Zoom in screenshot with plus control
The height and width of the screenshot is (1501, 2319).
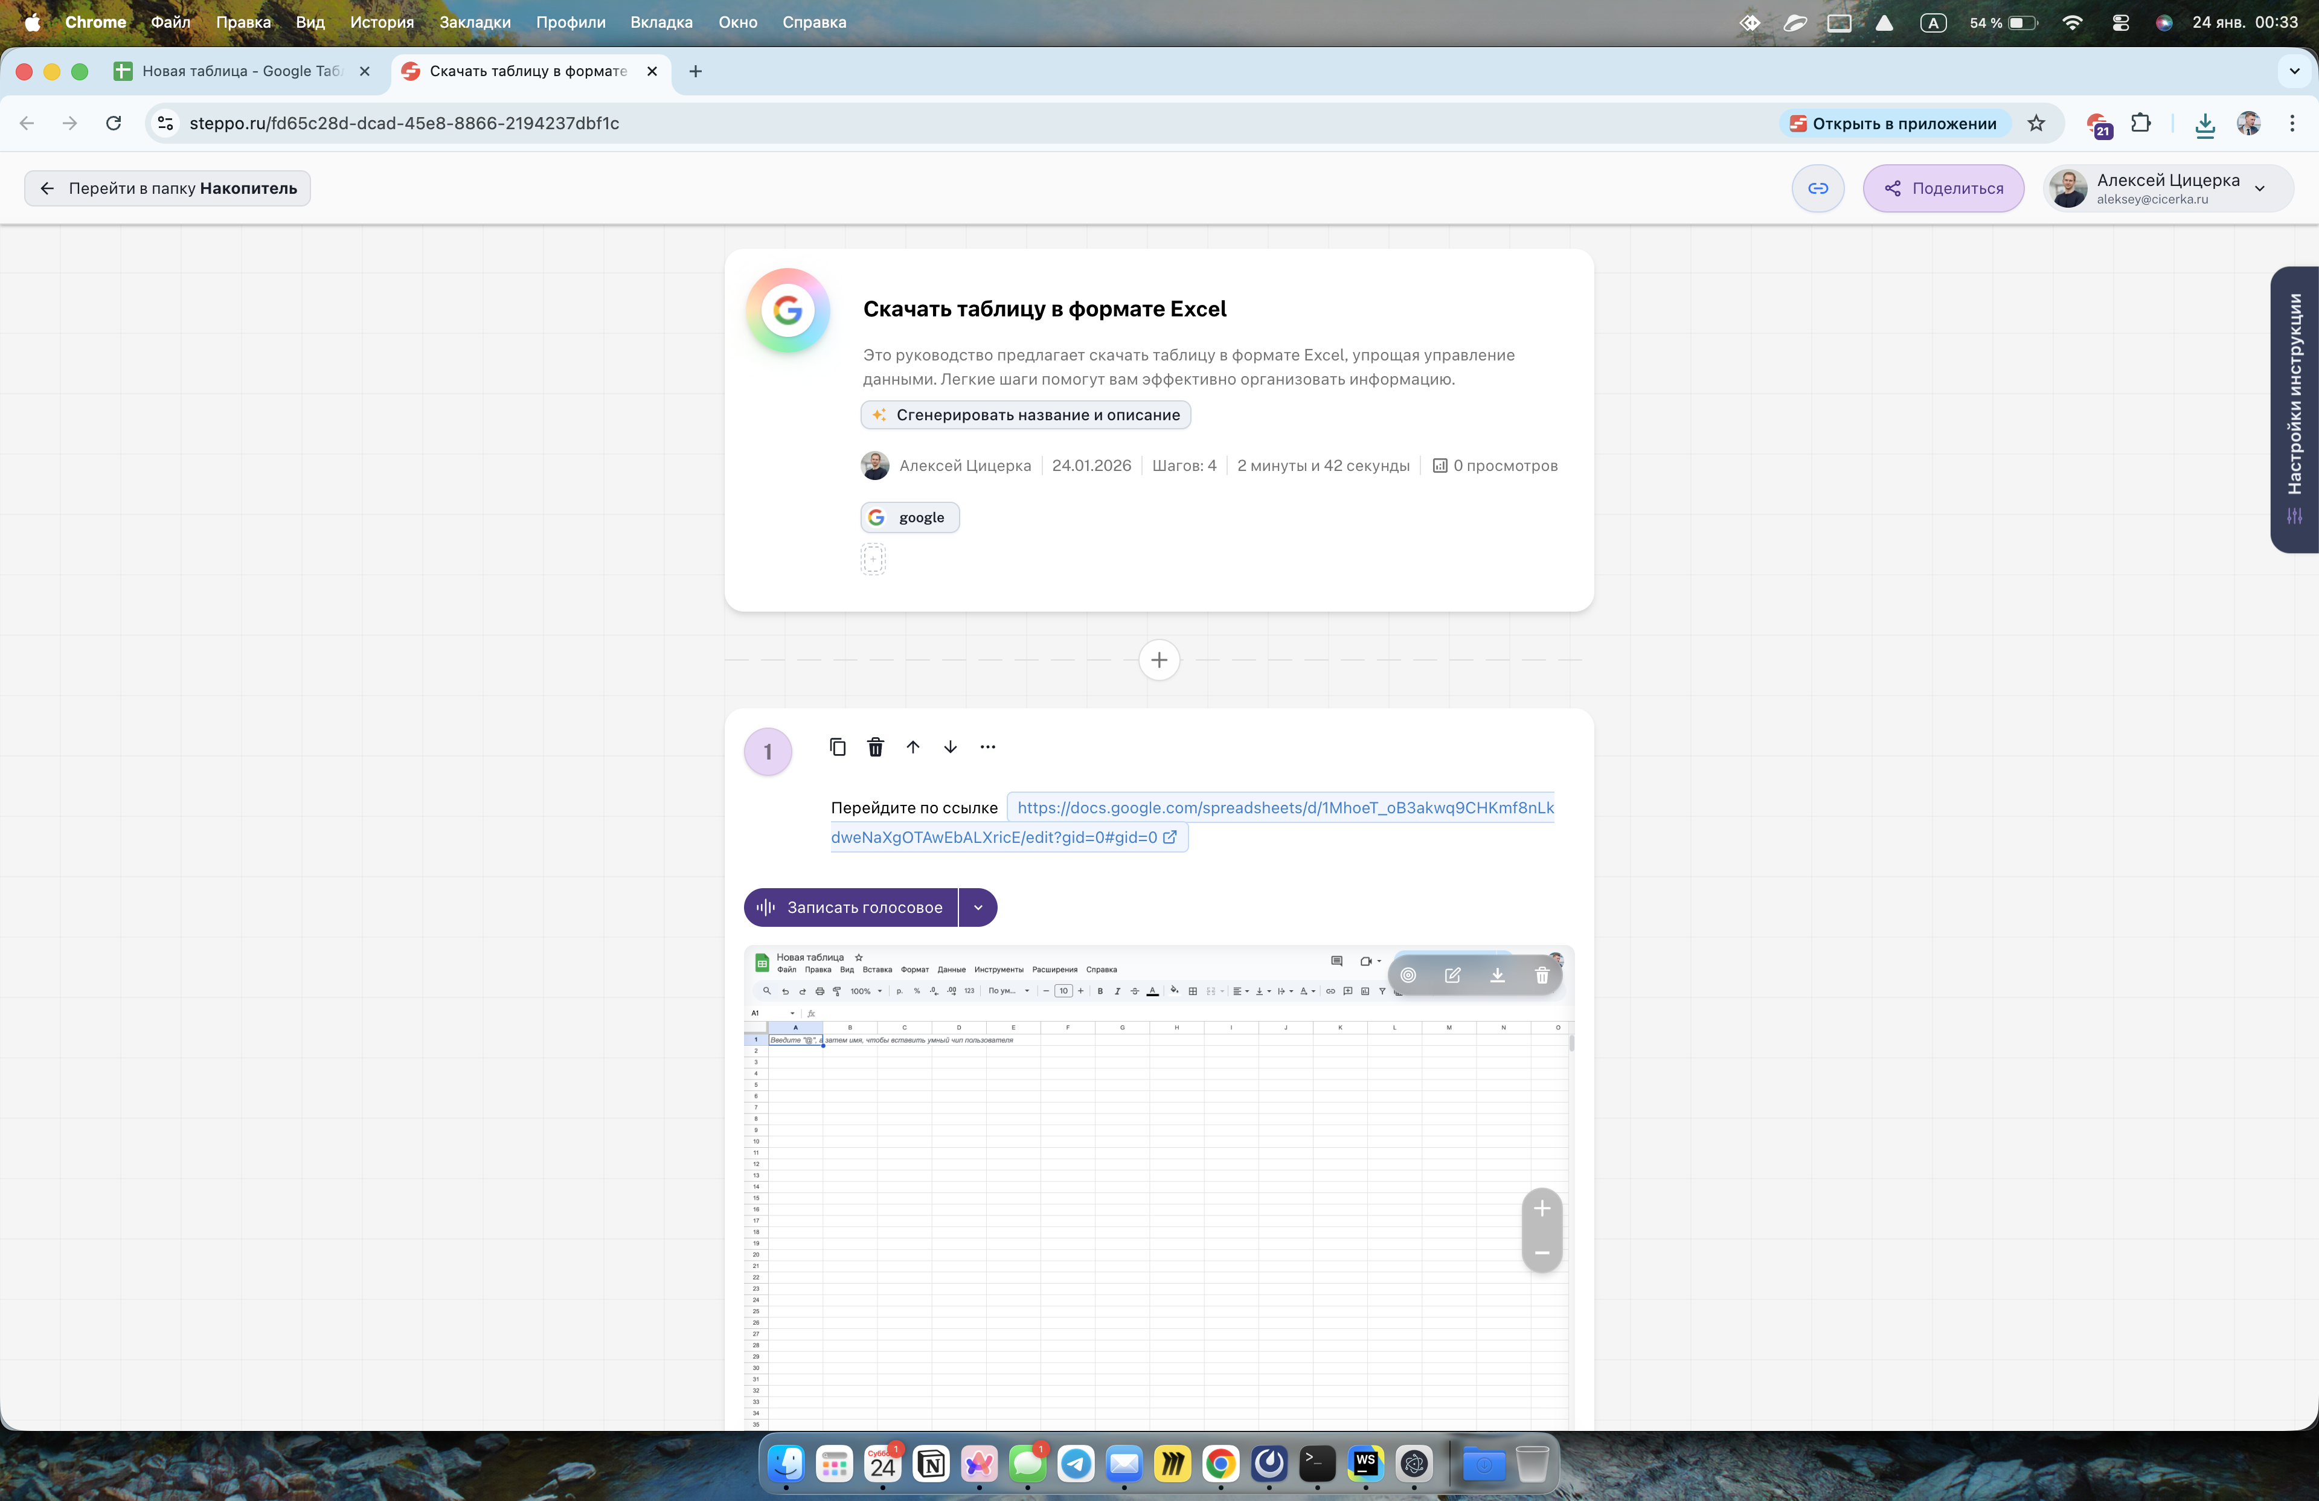coord(1541,1209)
